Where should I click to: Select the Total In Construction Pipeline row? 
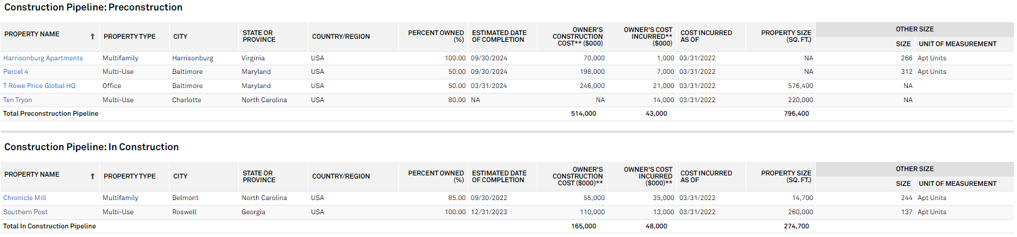coord(507,226)
